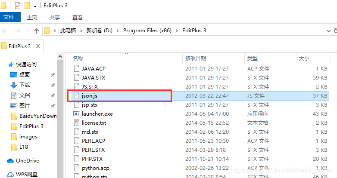Unpin 文档 using its pin icon
This screenshot has height=178, width=337.
[x=53, y=95]
